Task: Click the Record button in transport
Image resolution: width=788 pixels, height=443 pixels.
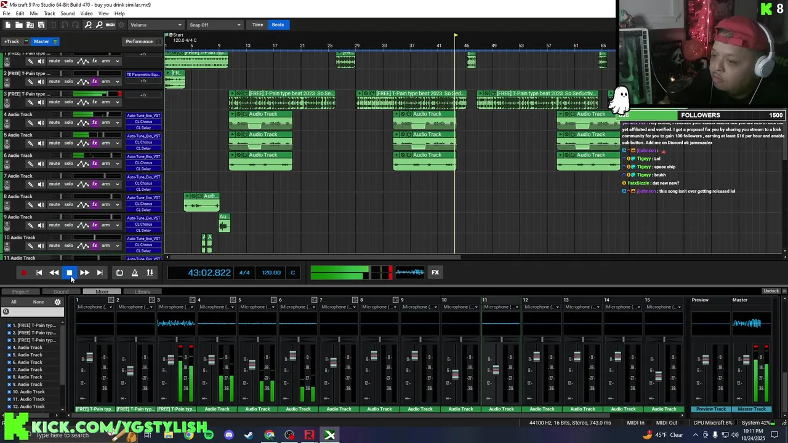Action: pos(24,273)
